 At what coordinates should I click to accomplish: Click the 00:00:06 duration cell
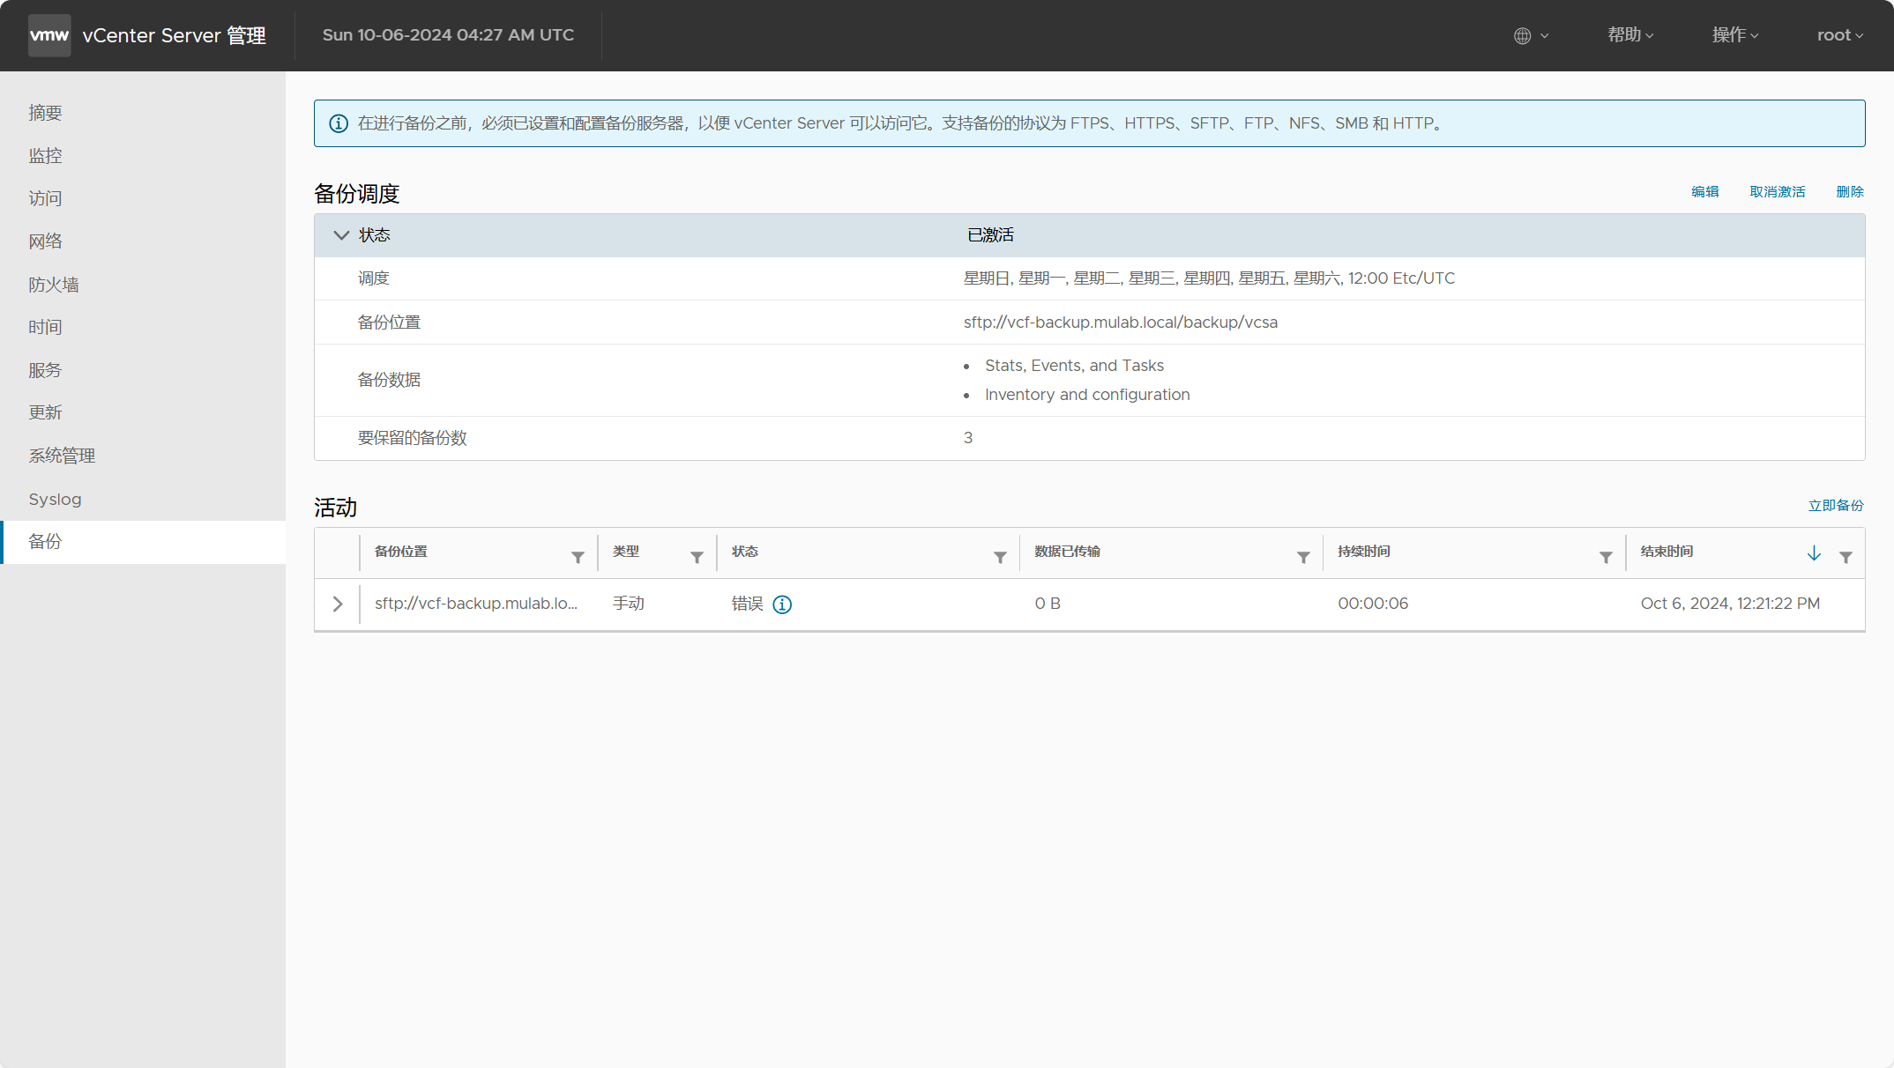[1373, 604]
